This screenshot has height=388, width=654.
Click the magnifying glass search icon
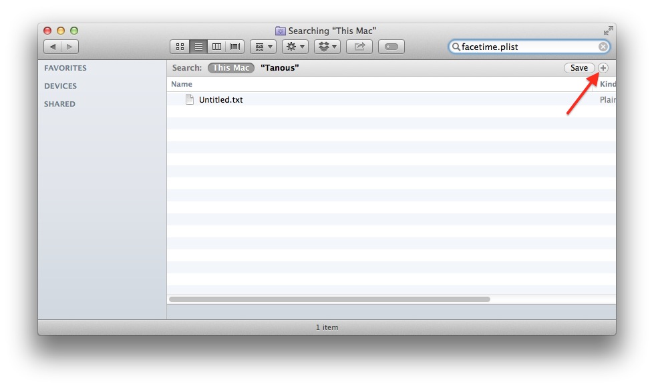click(x=456, y=47)
